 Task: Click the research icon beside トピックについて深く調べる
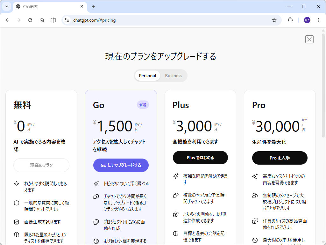95,183
